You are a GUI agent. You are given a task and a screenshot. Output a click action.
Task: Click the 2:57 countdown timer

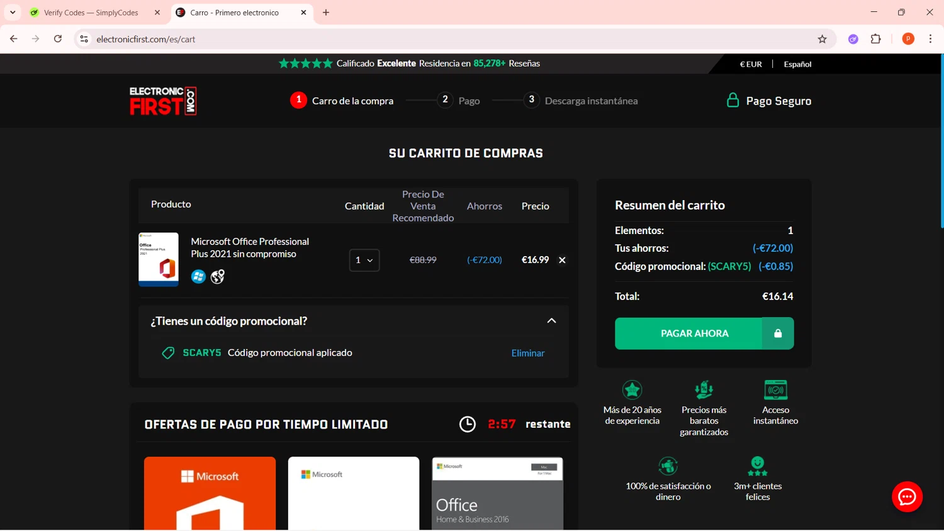(x=502, y=424)
